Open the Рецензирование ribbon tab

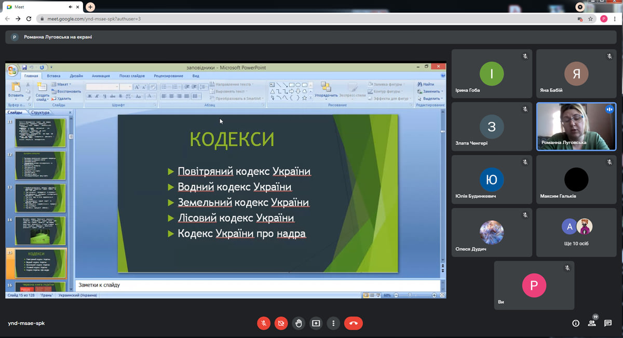click(x=169, y=76)
